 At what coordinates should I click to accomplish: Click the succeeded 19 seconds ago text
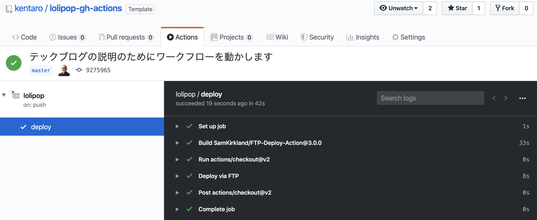coord(221,103)
